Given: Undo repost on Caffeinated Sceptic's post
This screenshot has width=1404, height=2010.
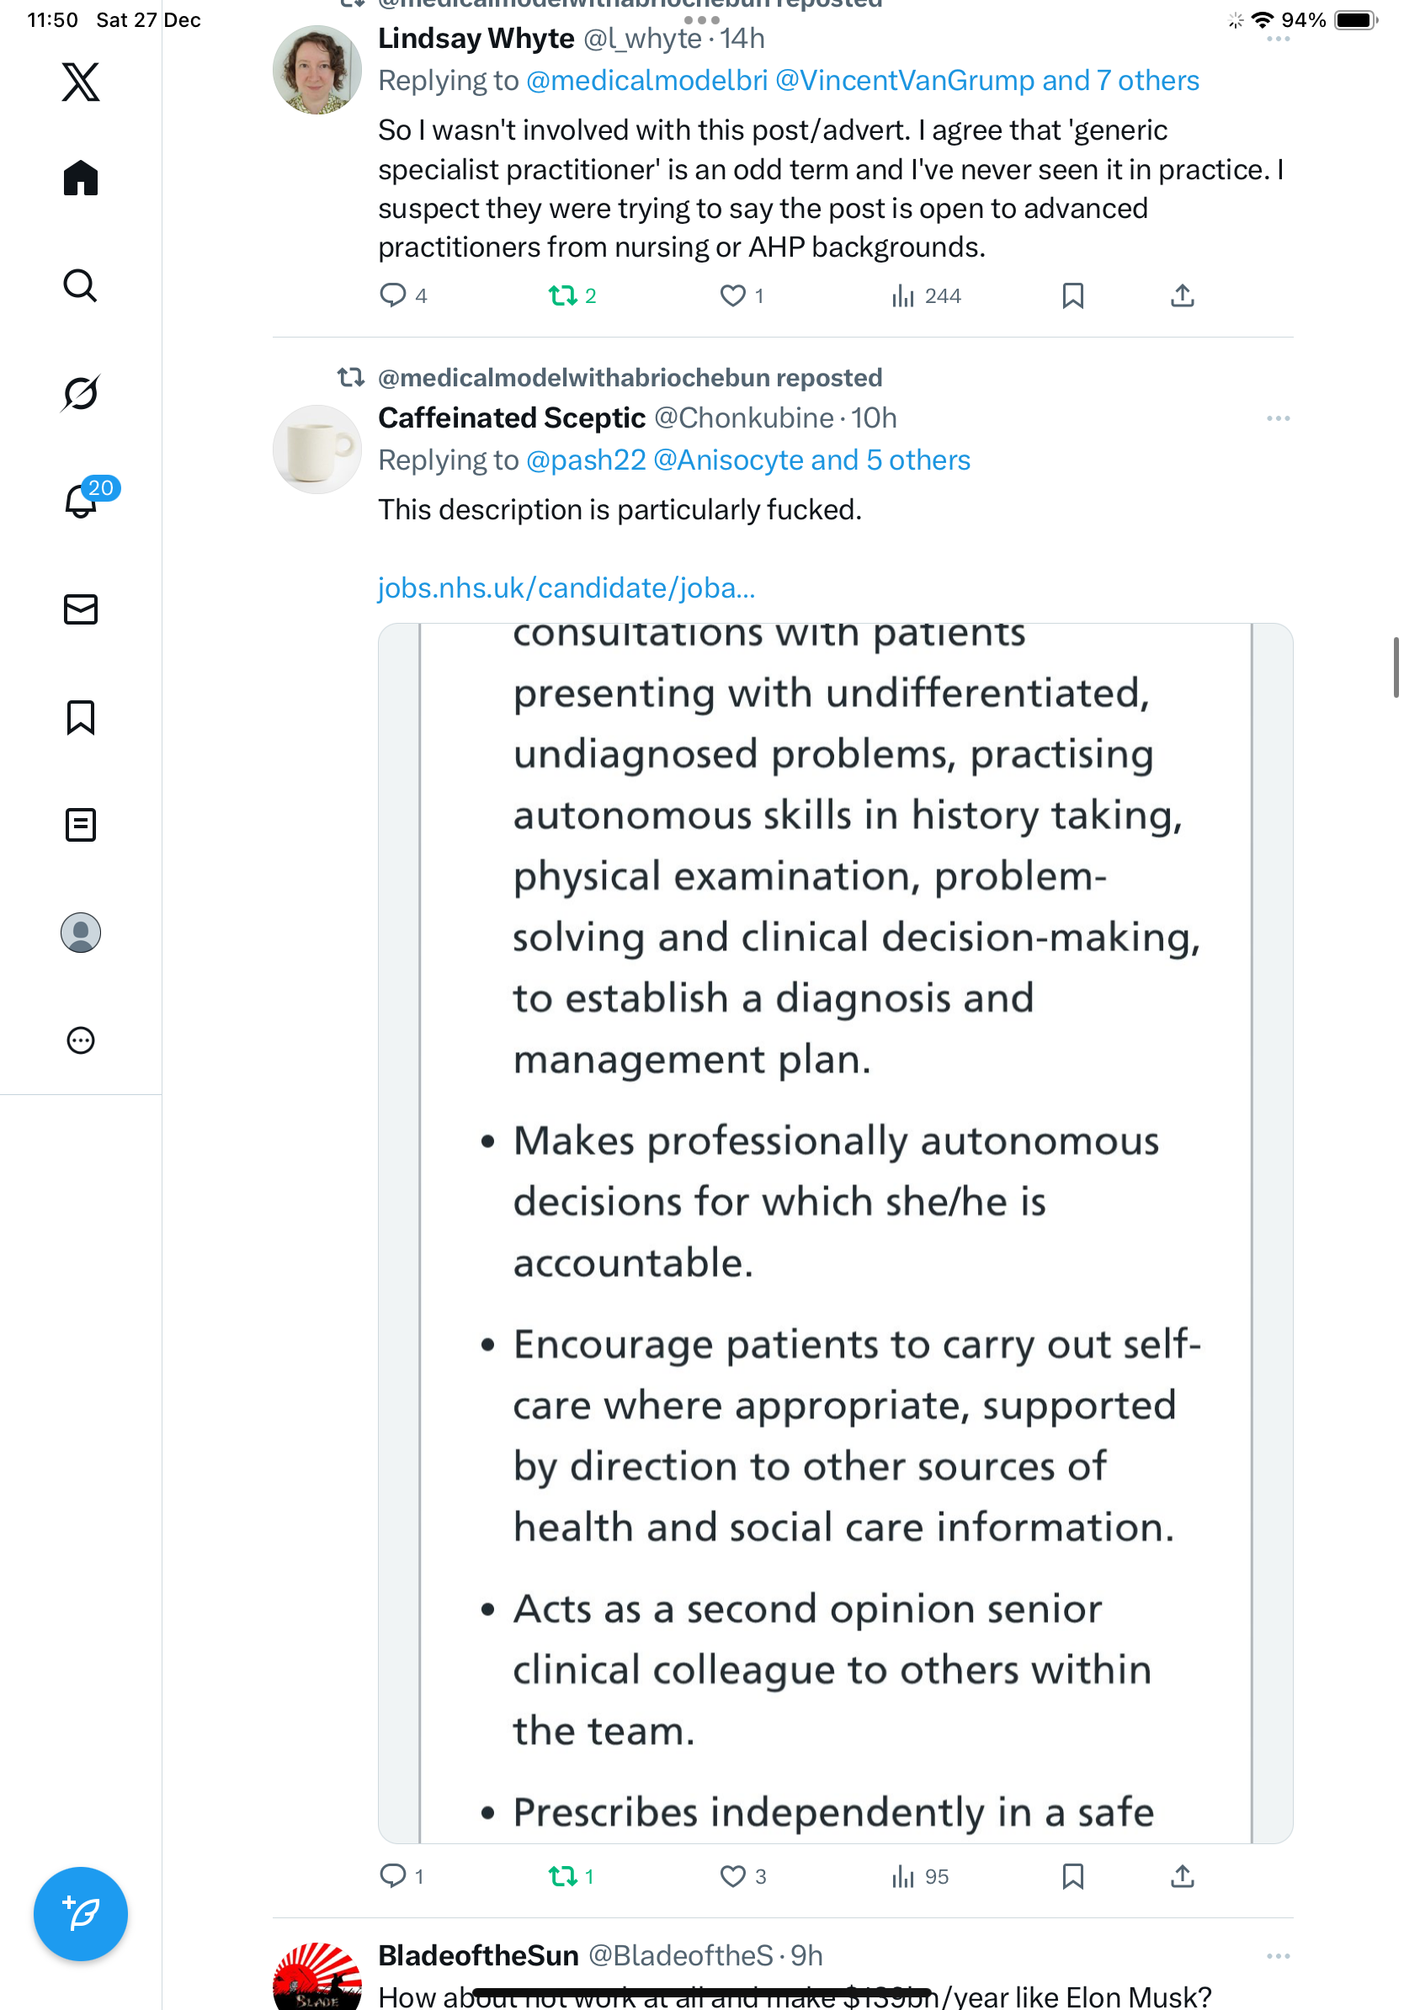Looking at the screenshot, I should 562,1876.
